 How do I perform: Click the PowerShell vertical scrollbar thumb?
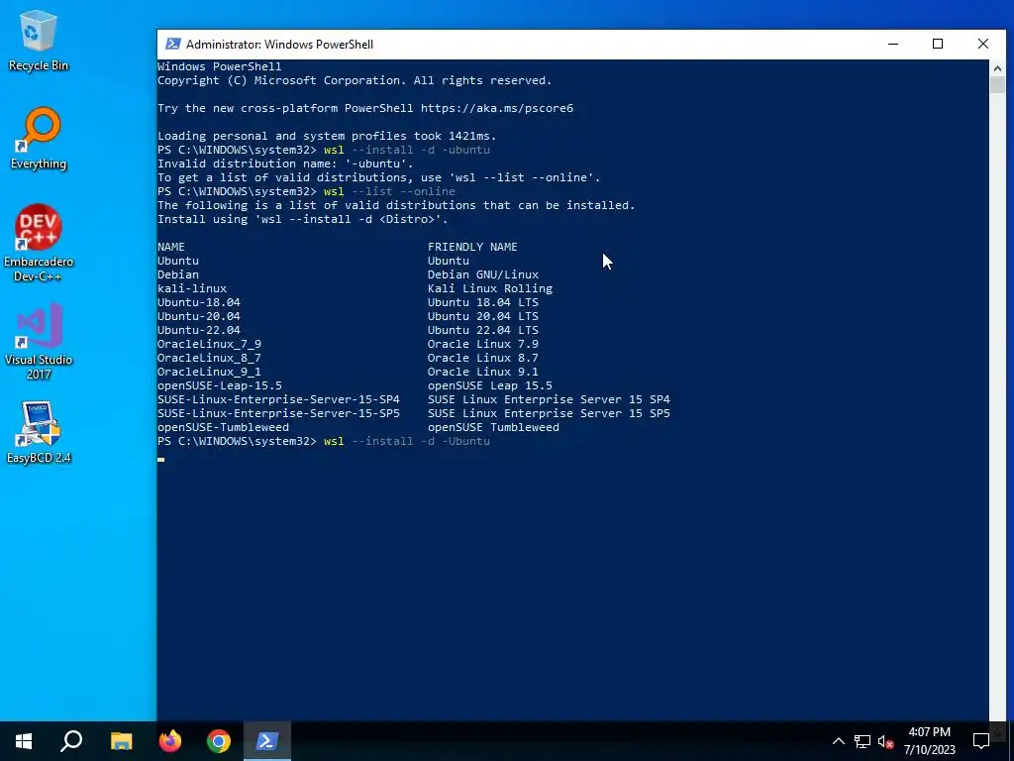pyautogui.click(x=997, y=85)
